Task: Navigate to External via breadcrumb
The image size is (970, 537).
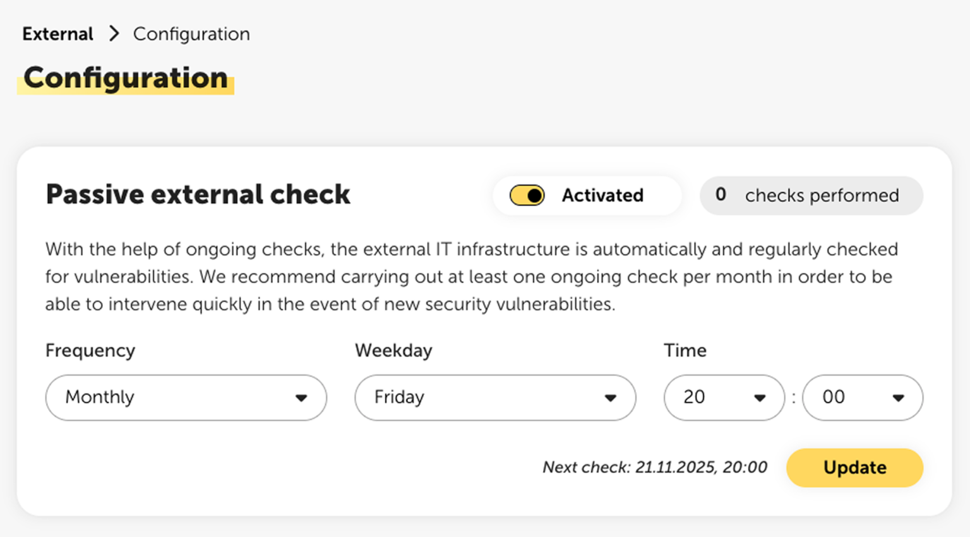Action: [x=57, y=34]
